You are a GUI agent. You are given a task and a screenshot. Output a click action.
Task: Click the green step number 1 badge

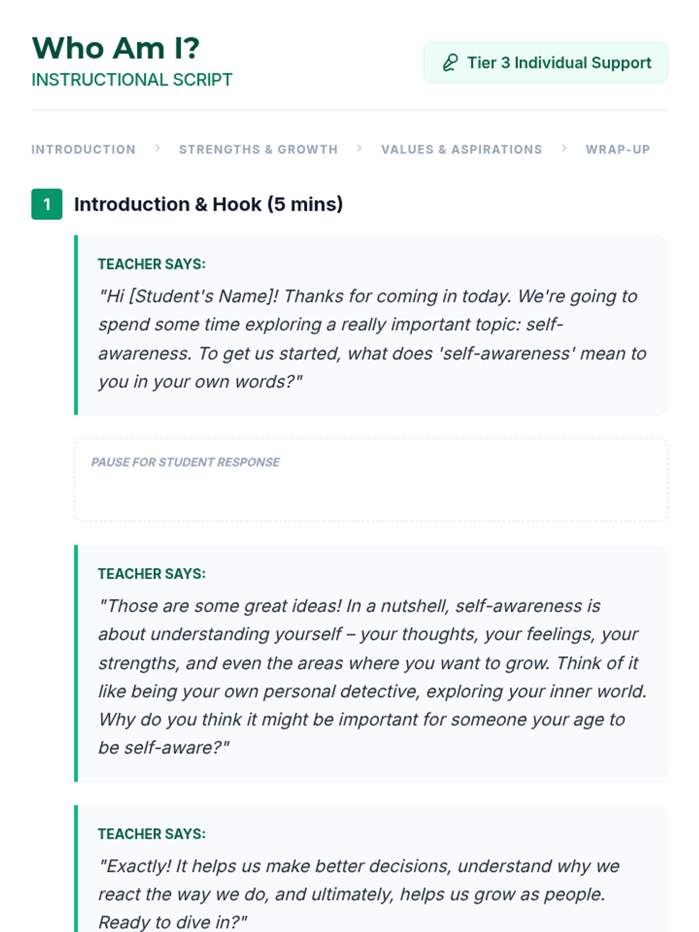[x=47, y=204]
